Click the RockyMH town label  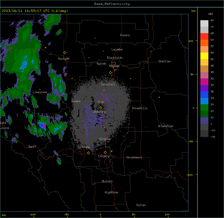[64, 59]
